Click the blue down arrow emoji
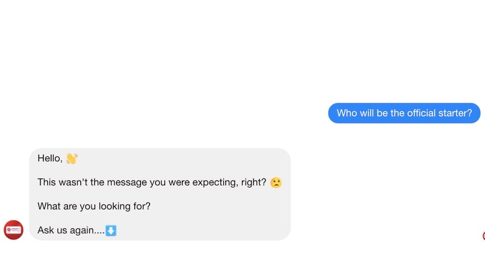Image resolution: width=485 pixels, height=273 pixels. click(x=111, y=231)
